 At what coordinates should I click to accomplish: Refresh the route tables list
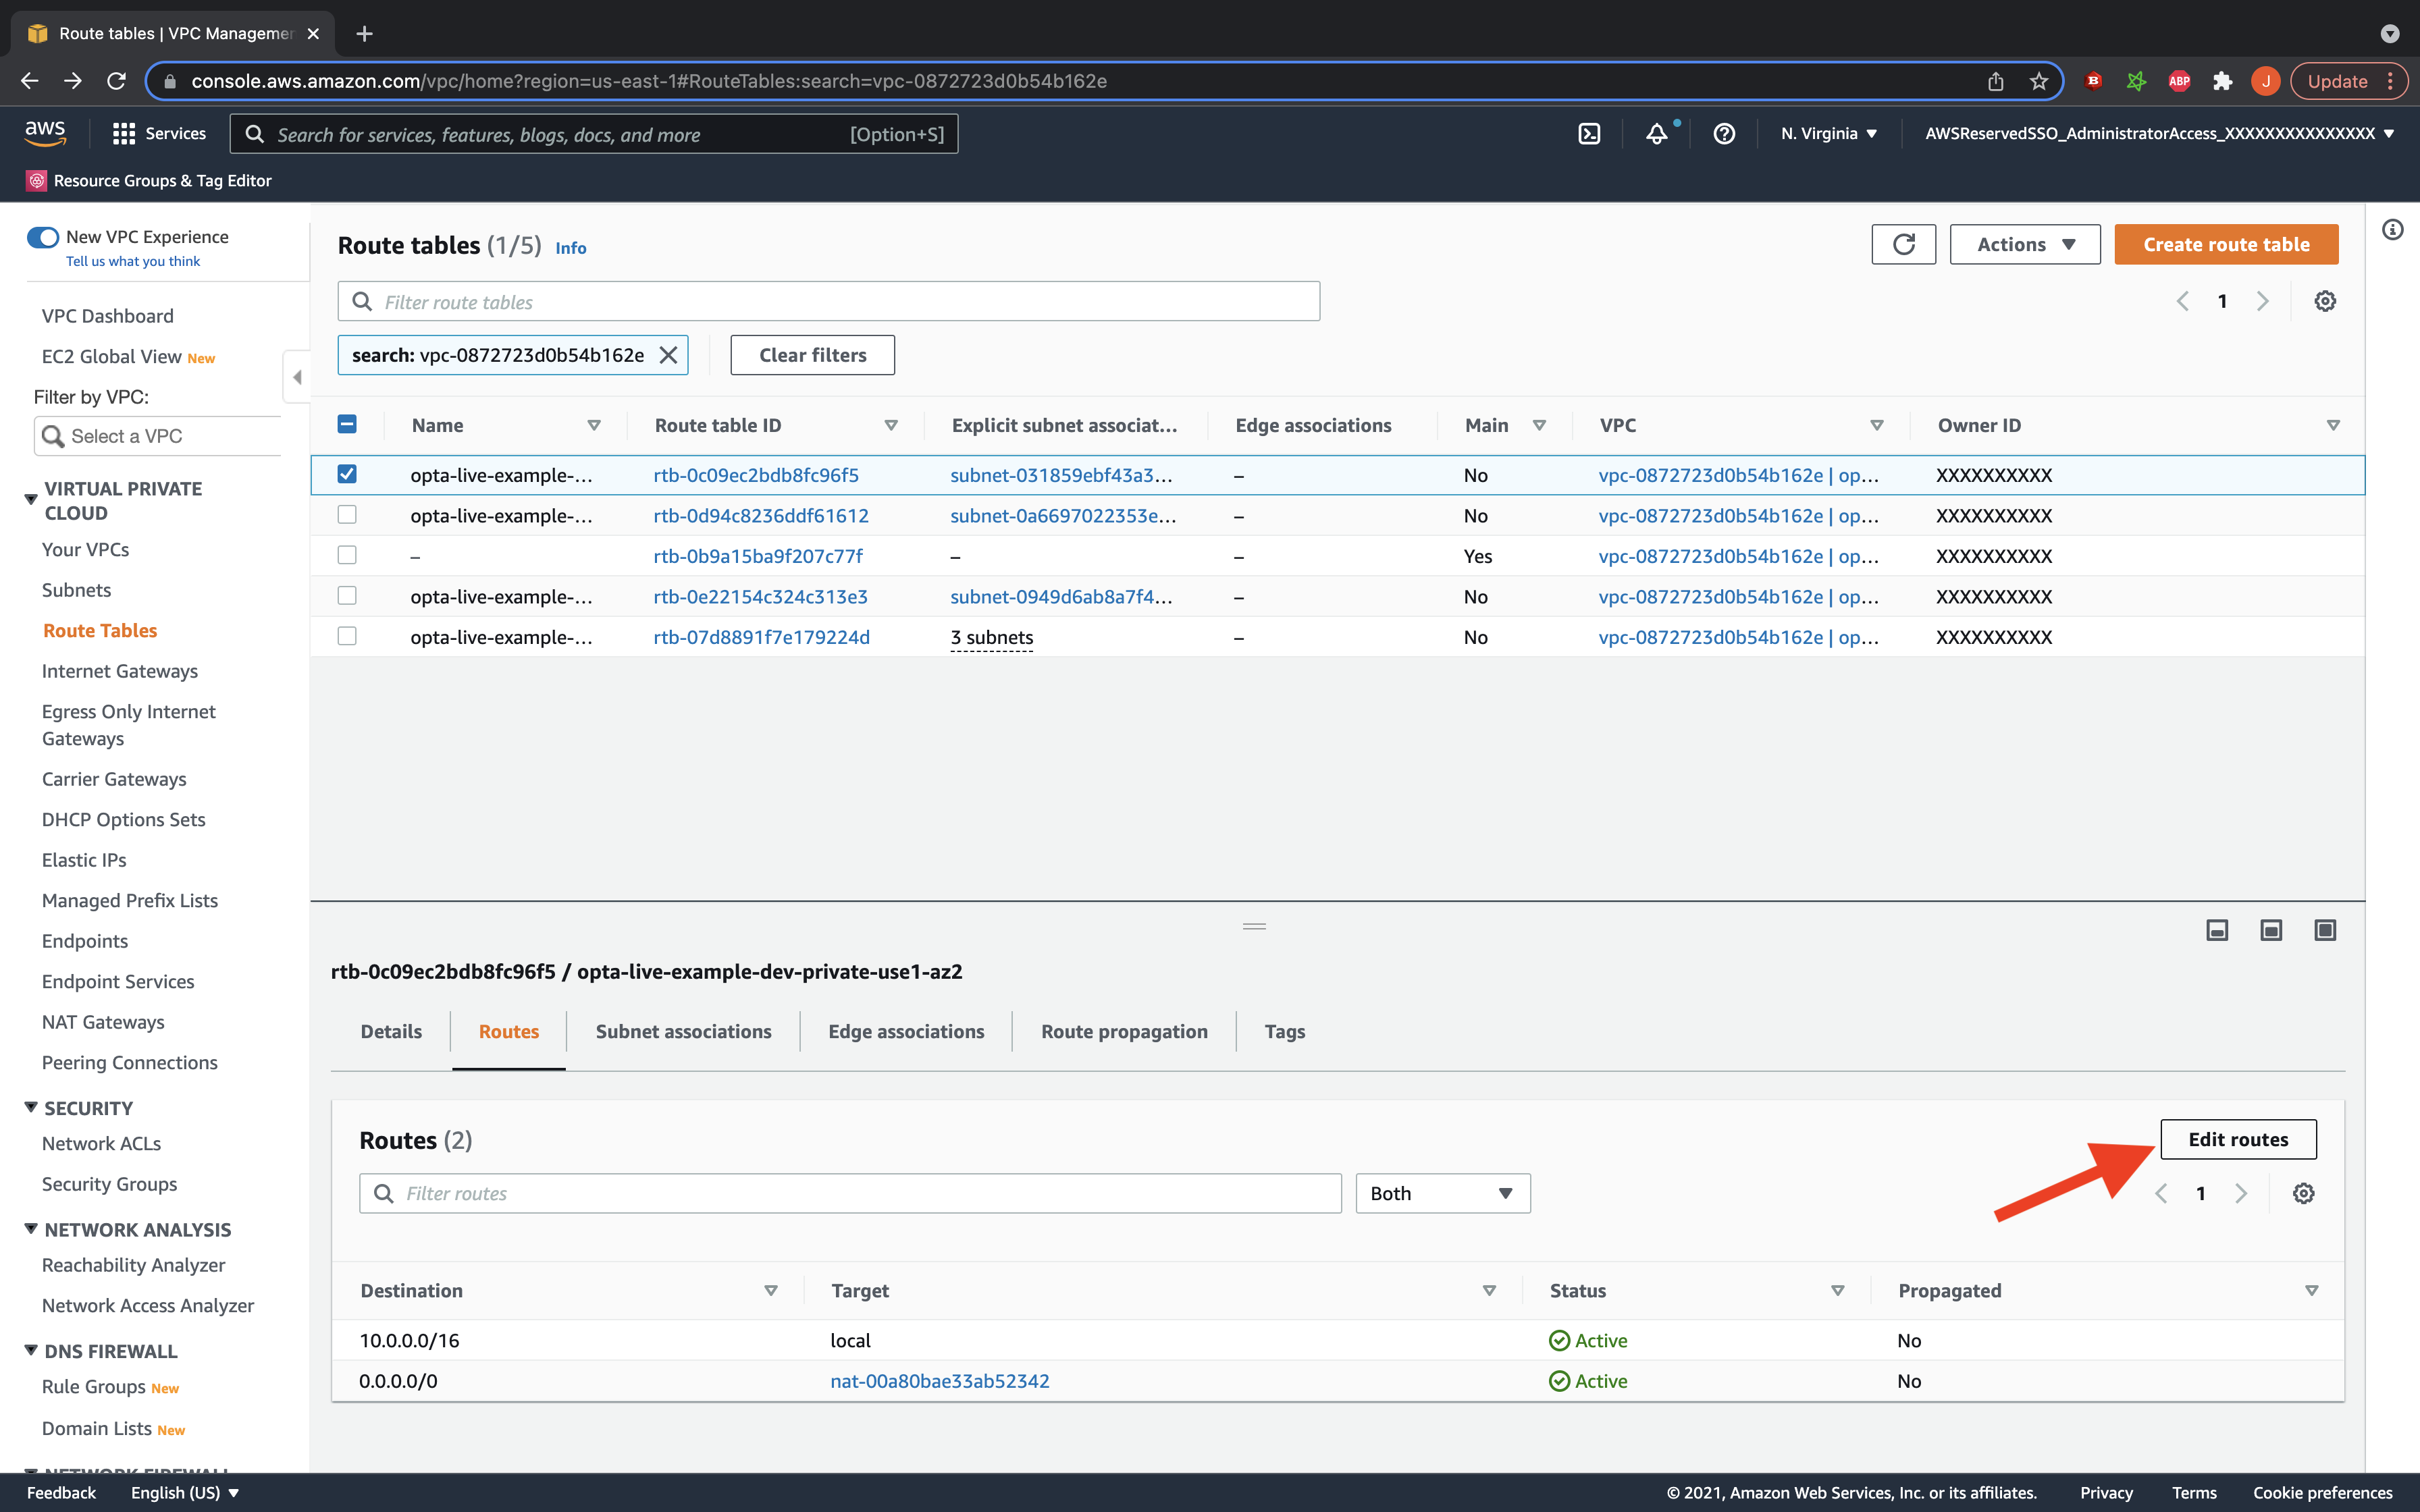1903,244
